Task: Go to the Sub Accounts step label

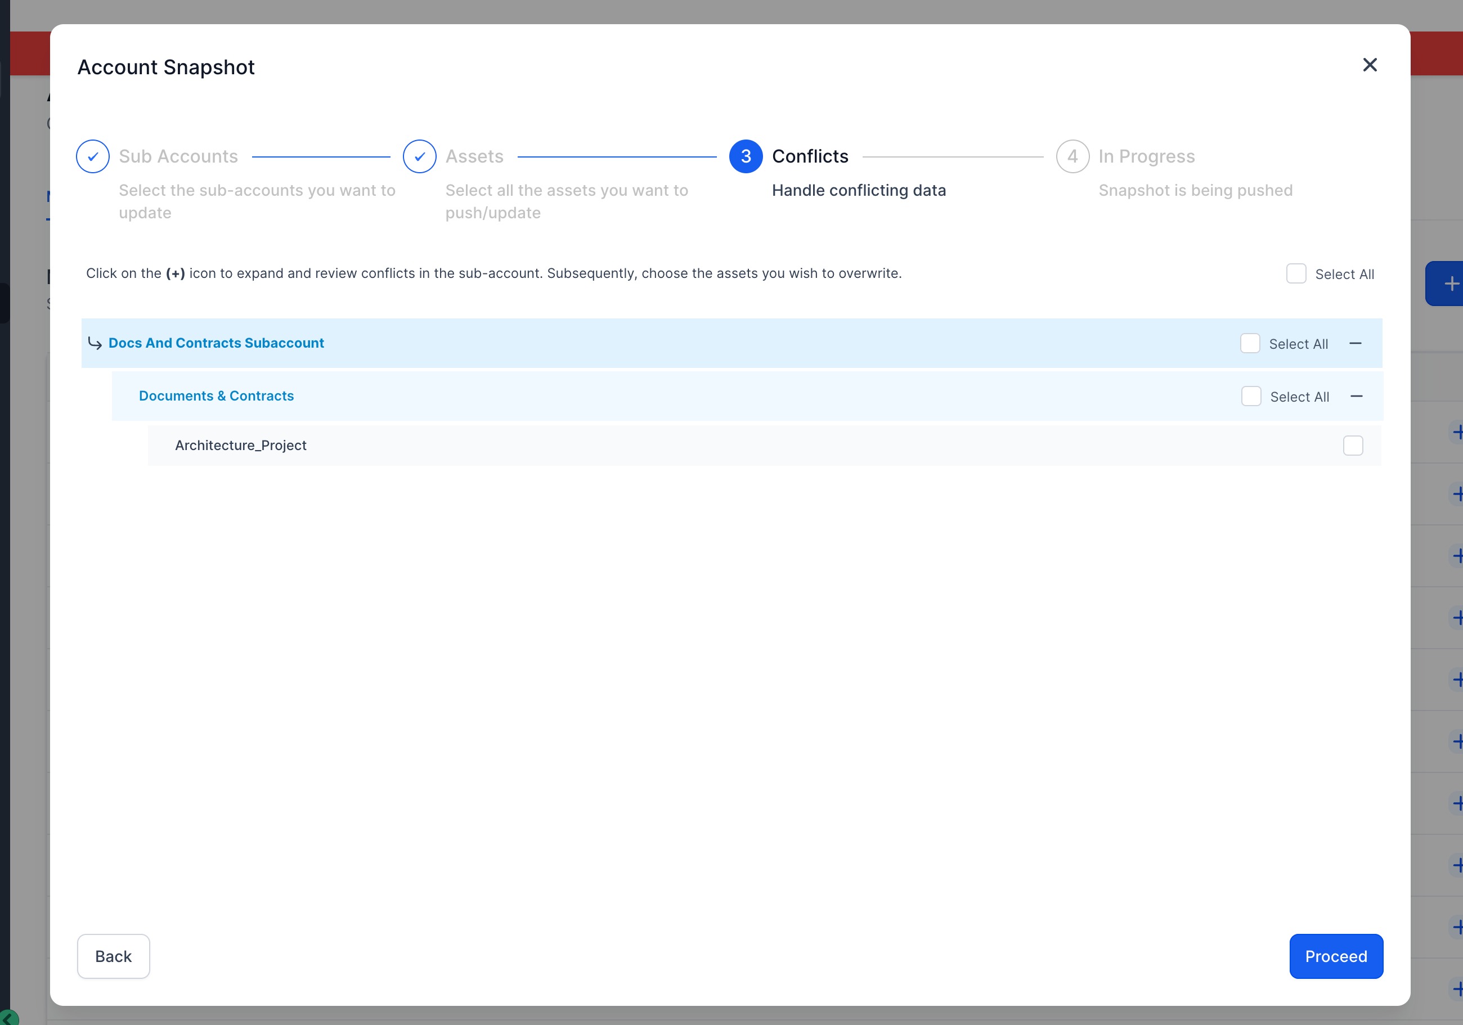Action: pyautogui.click(x=178, y=156)
